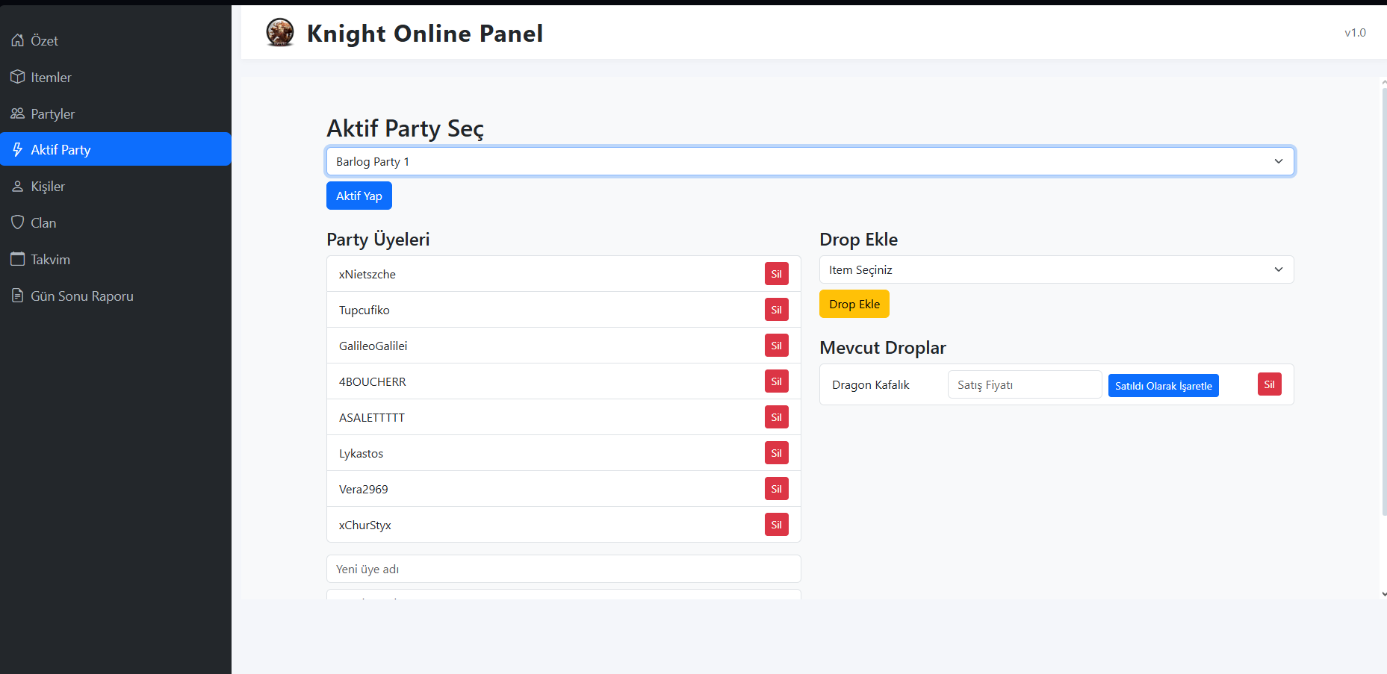Viewport: 1387px width, 674px height.
Task: Click the Clan shield icon
Action: click(17, 222)
